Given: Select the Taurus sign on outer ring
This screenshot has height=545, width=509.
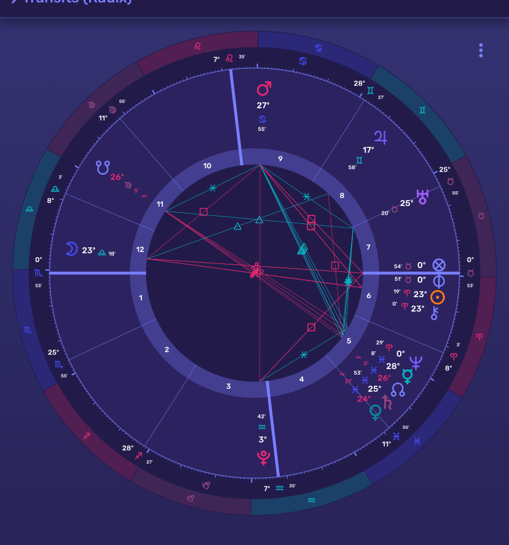Looking at the screenshot, I should pos(481,216).
